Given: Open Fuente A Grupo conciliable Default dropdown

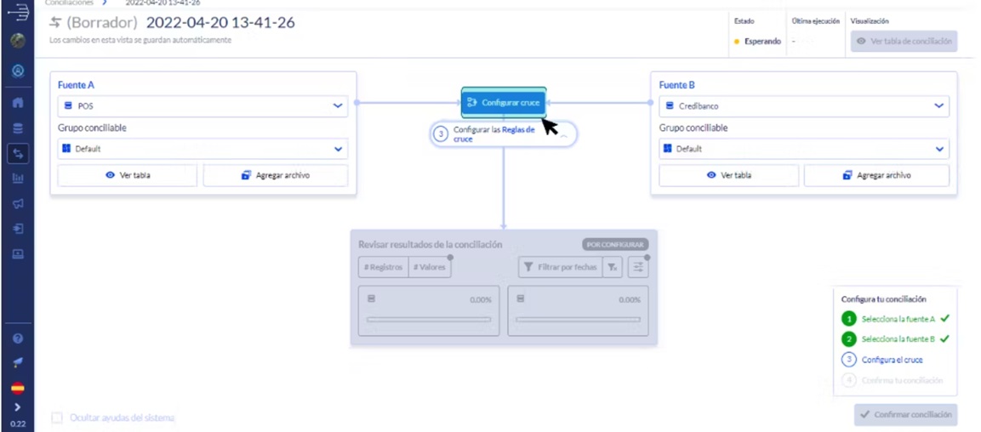Looking at the screenshot, I should (x=202, y=149).
